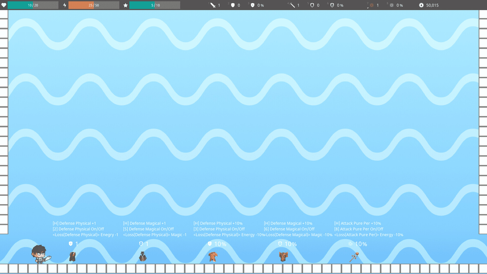Pick up the dark leather vest item

click(x=73, y=257)
